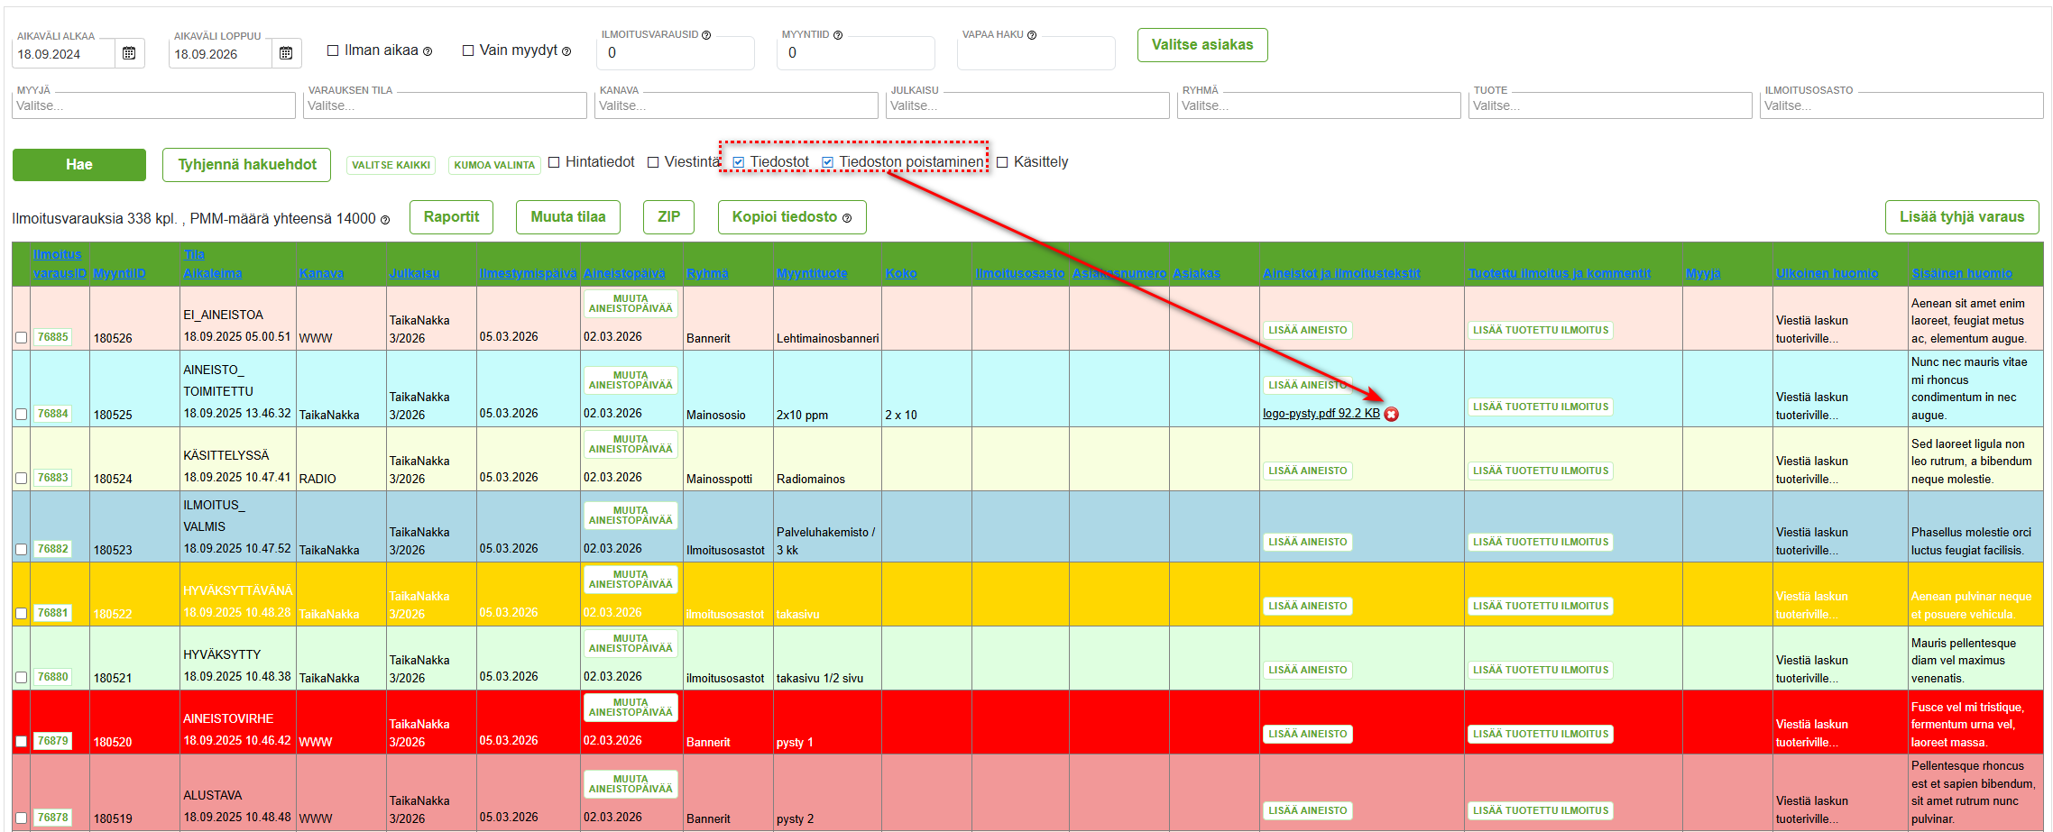
Task: Select the row checkbox for booking 76885
Action: pos(21,337)
